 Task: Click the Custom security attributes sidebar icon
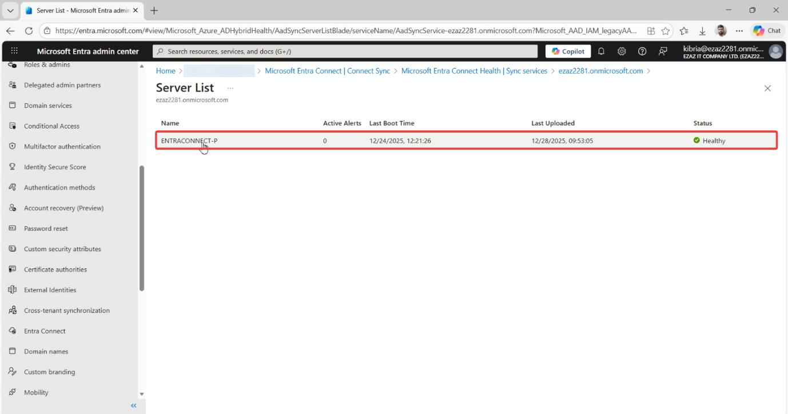[x=12, y=249]
